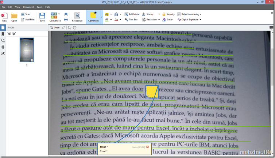Select the Insert text markup tool
Image resolution: width=275 pixels, height=158 pixels.
[x=116, y=14]
